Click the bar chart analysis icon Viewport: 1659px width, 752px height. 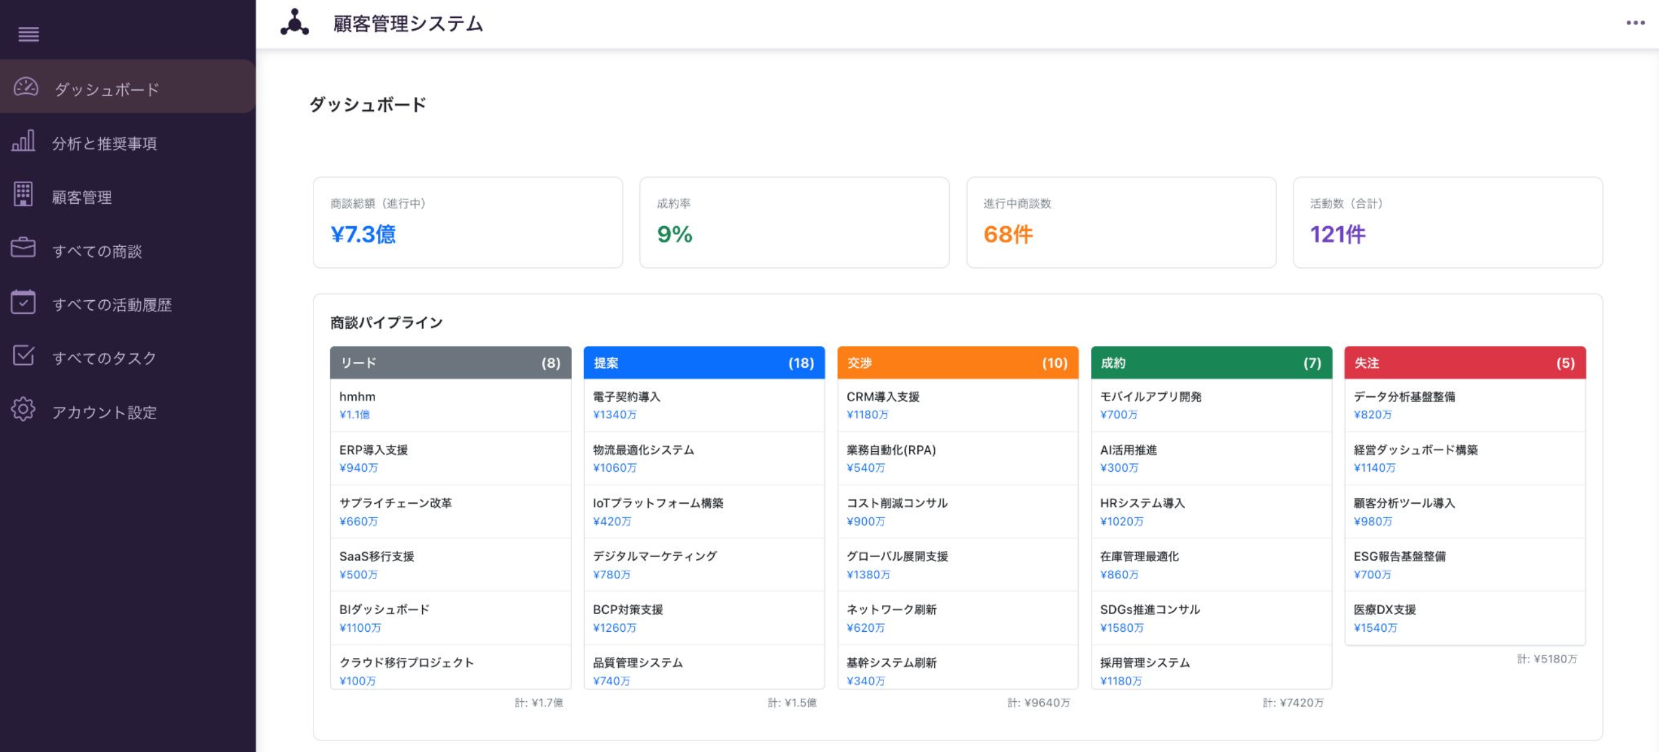pos(23,141)
